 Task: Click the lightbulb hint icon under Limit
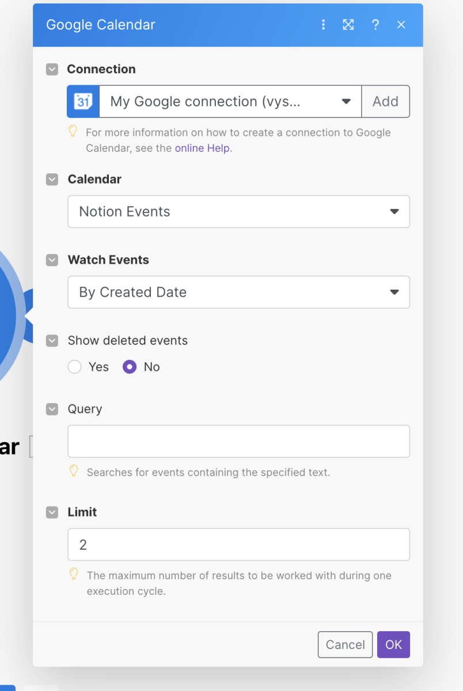(73, 574)
